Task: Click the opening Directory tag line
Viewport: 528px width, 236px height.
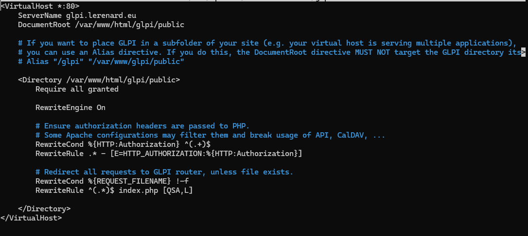Action: coord(99,80)
